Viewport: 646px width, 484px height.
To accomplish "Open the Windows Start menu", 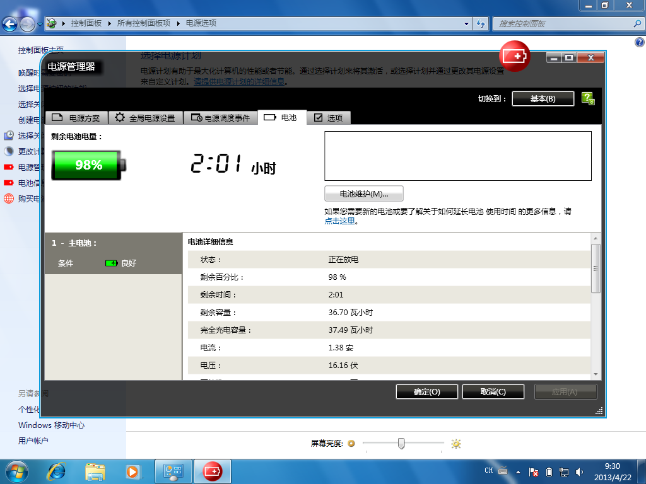I will pyautogui.click(x=17, y=471).
